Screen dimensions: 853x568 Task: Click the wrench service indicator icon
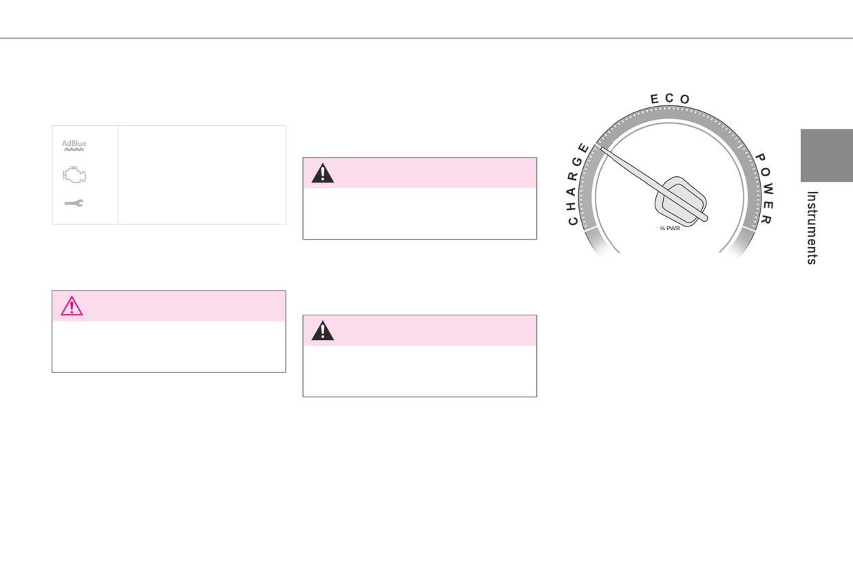coord(74,203)
